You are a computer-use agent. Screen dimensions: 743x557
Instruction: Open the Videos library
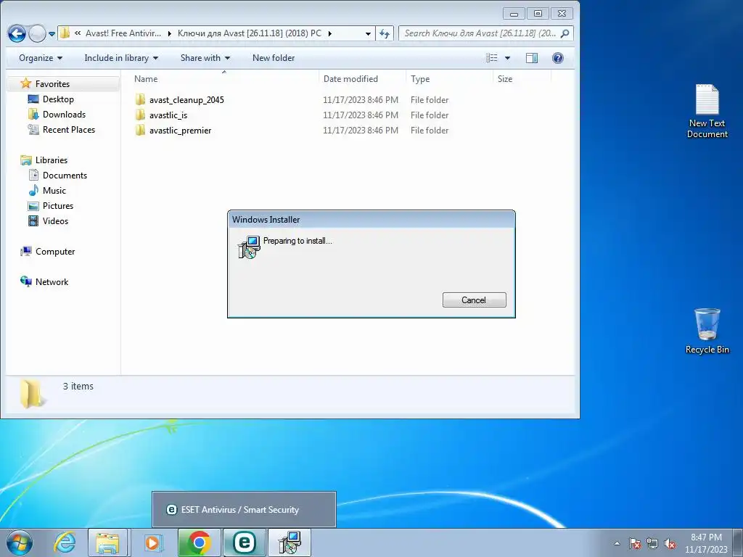(x=55, y=220)
